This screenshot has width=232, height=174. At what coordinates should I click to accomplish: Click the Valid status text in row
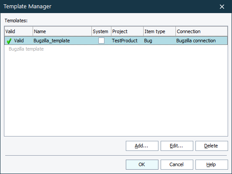pyautogui.click(x=19, y=41)
